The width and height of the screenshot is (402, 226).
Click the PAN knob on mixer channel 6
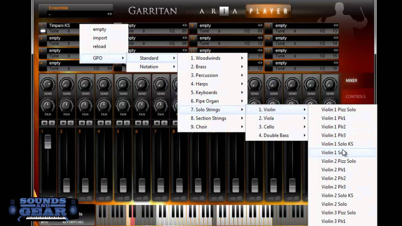142,105
